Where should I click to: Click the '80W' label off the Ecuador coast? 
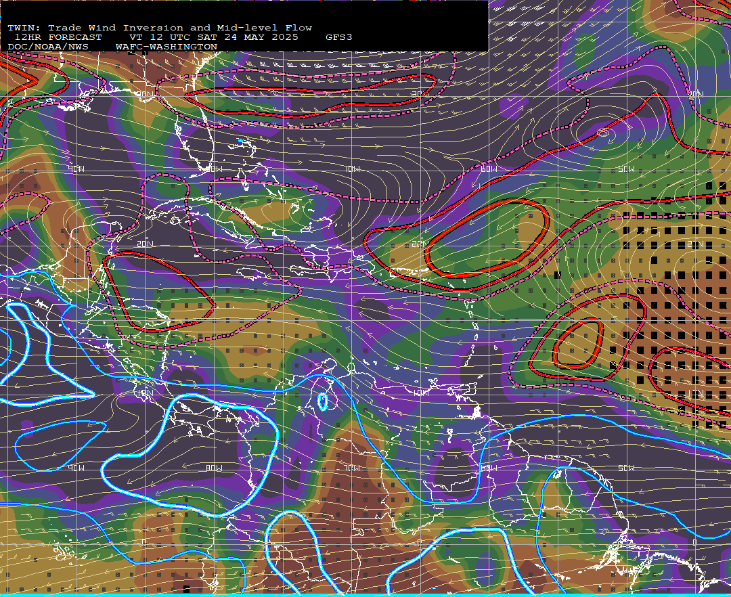click(214, 468)
